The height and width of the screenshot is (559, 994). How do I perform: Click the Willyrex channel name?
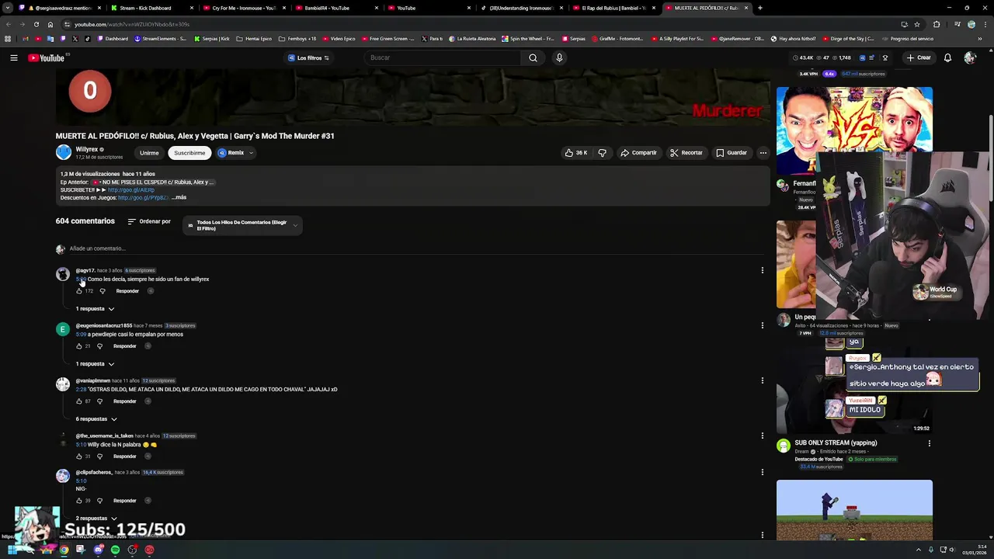(x=87, y=149)
